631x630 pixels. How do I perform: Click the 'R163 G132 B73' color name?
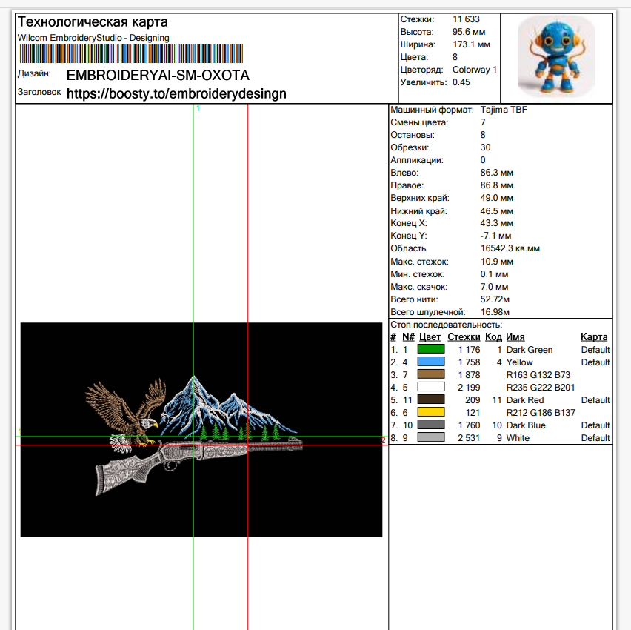coord(538,374)
